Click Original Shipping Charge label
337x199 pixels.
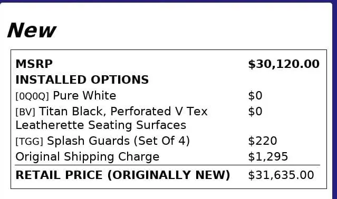[88, 157]
